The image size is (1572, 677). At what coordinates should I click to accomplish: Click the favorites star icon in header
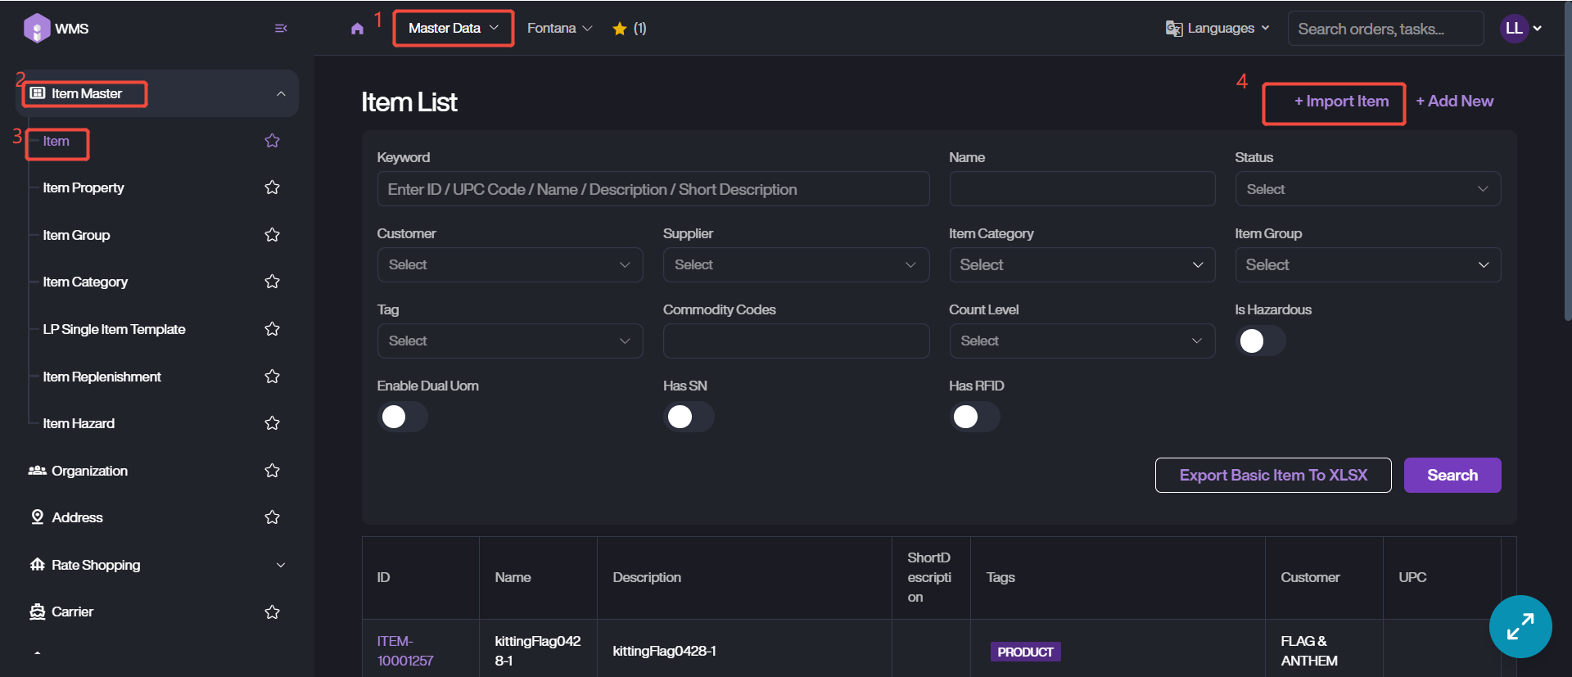coord(620,29)
